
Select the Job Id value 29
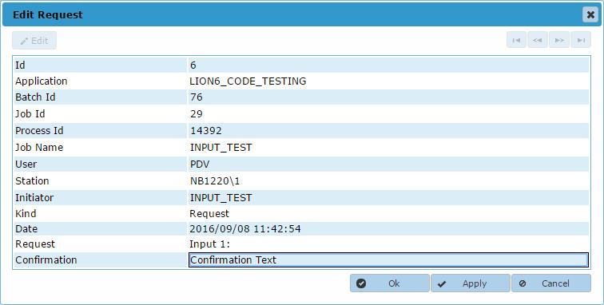(196, 114)
